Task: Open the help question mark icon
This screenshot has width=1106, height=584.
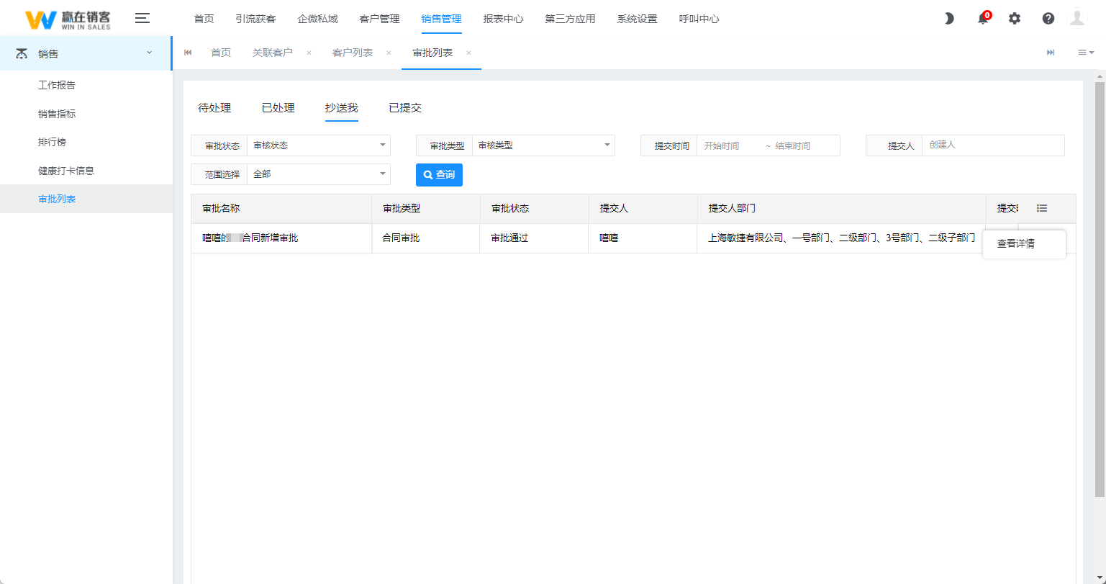Action: coord(1048,19)
